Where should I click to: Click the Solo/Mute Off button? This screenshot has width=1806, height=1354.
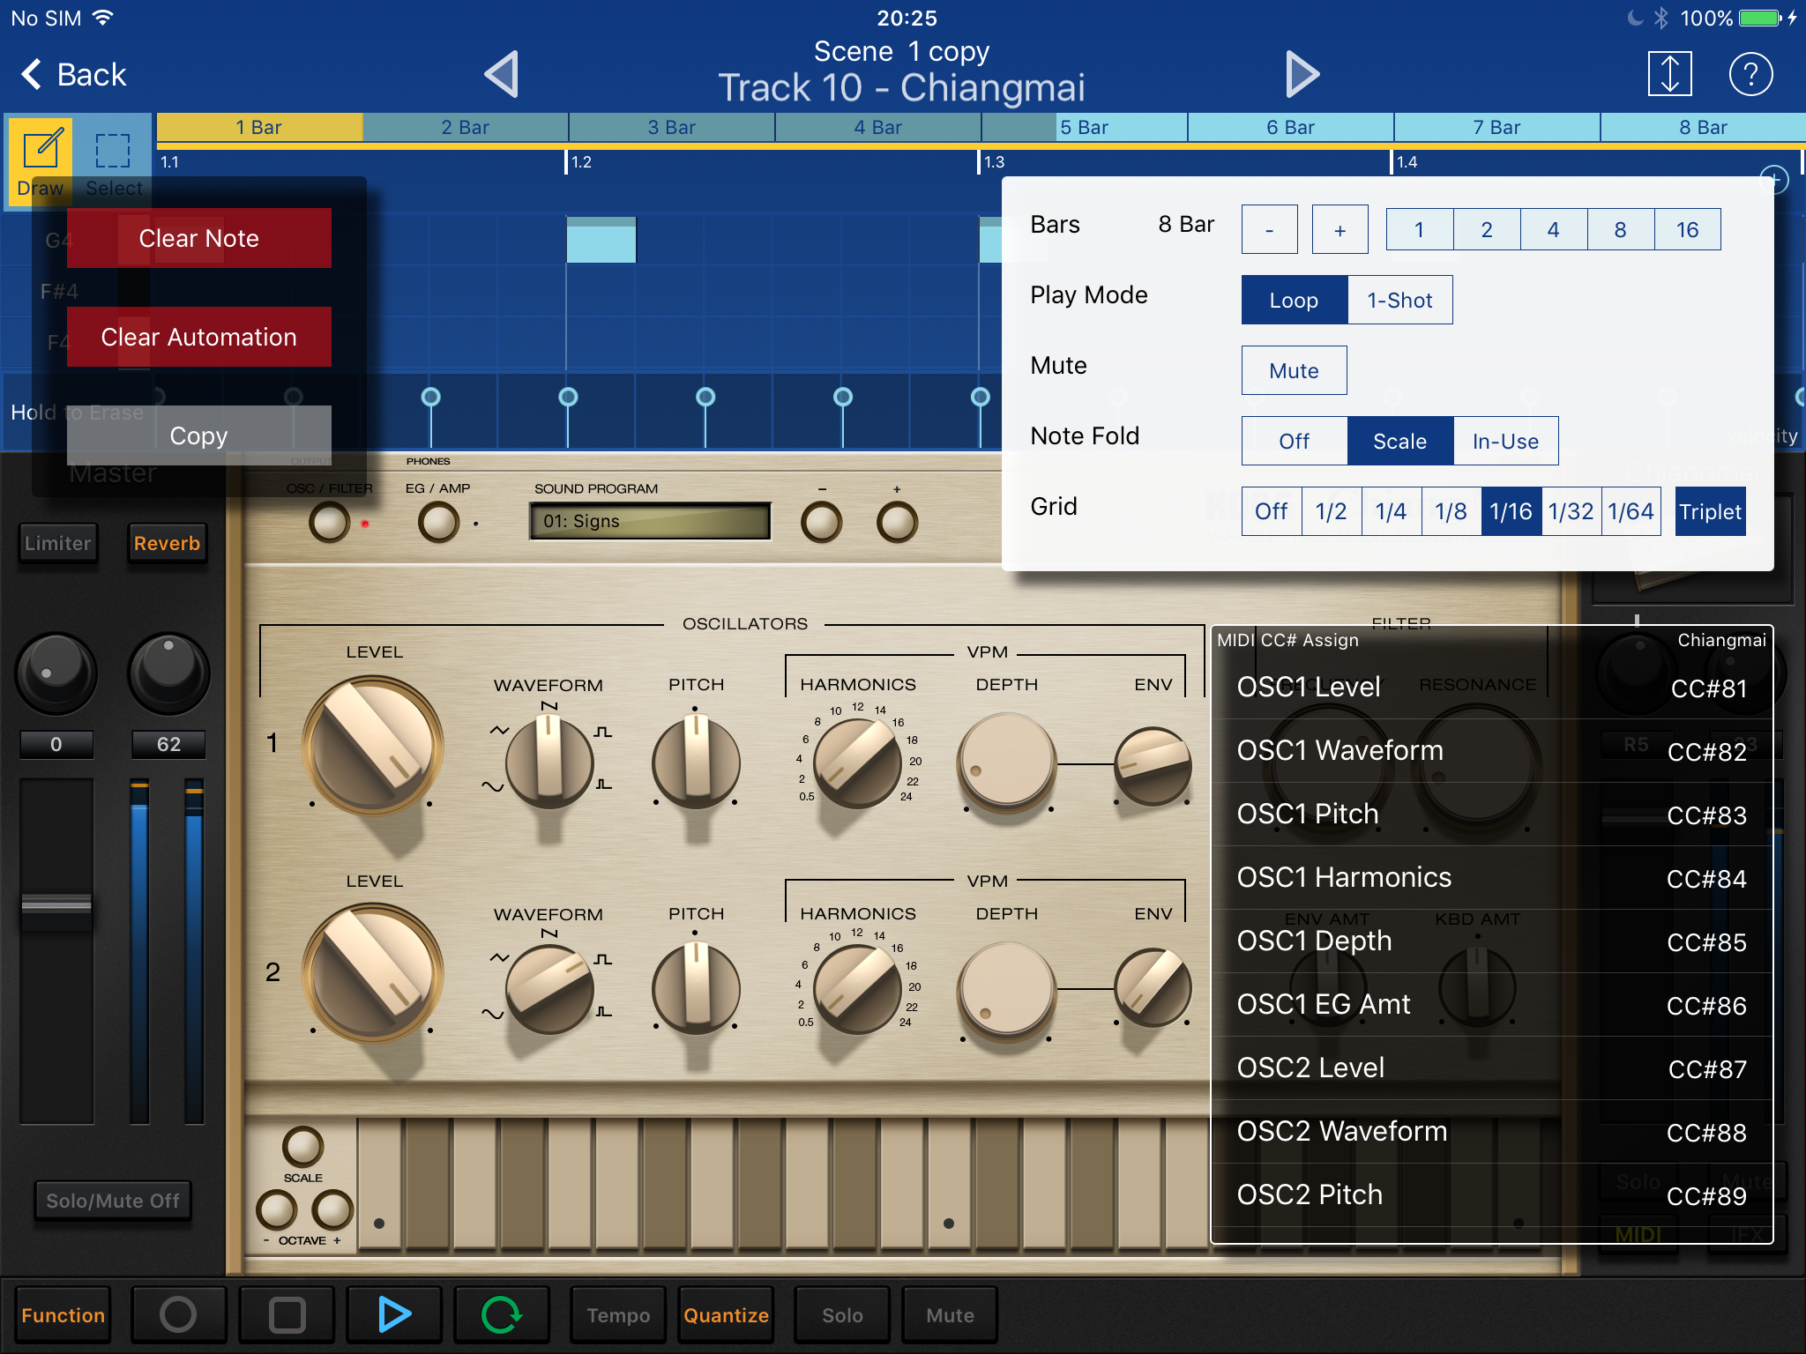point(113,1201)
